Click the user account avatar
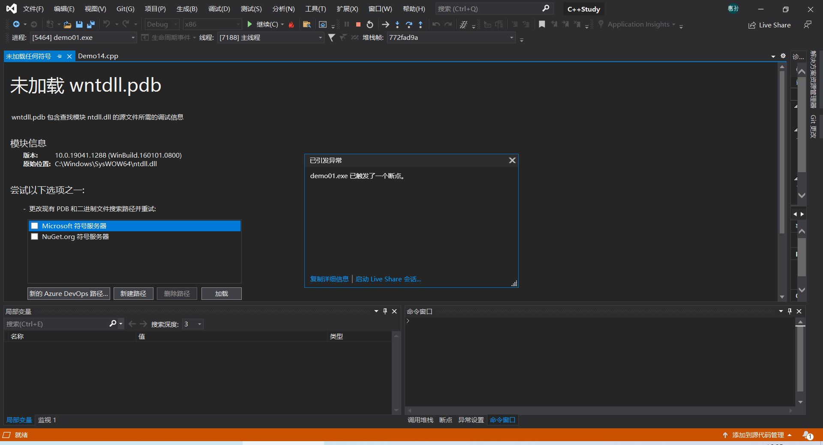This screenshot has width=823, height=445. [733, 9]
